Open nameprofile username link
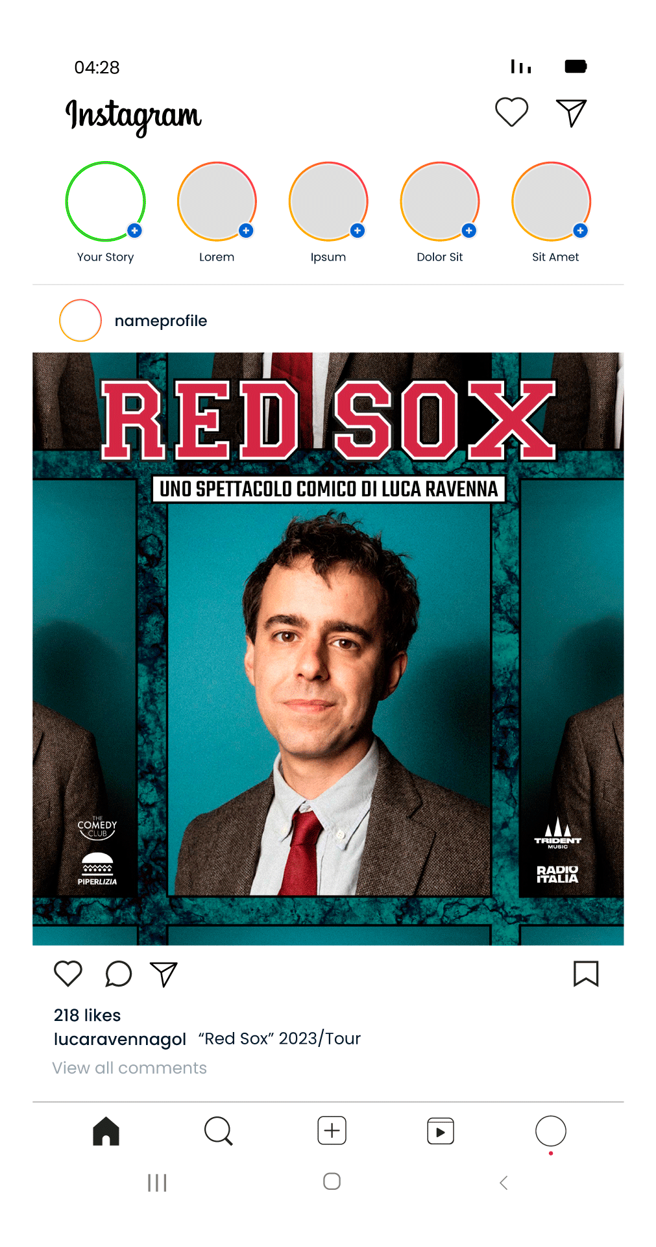 point(161,321)
